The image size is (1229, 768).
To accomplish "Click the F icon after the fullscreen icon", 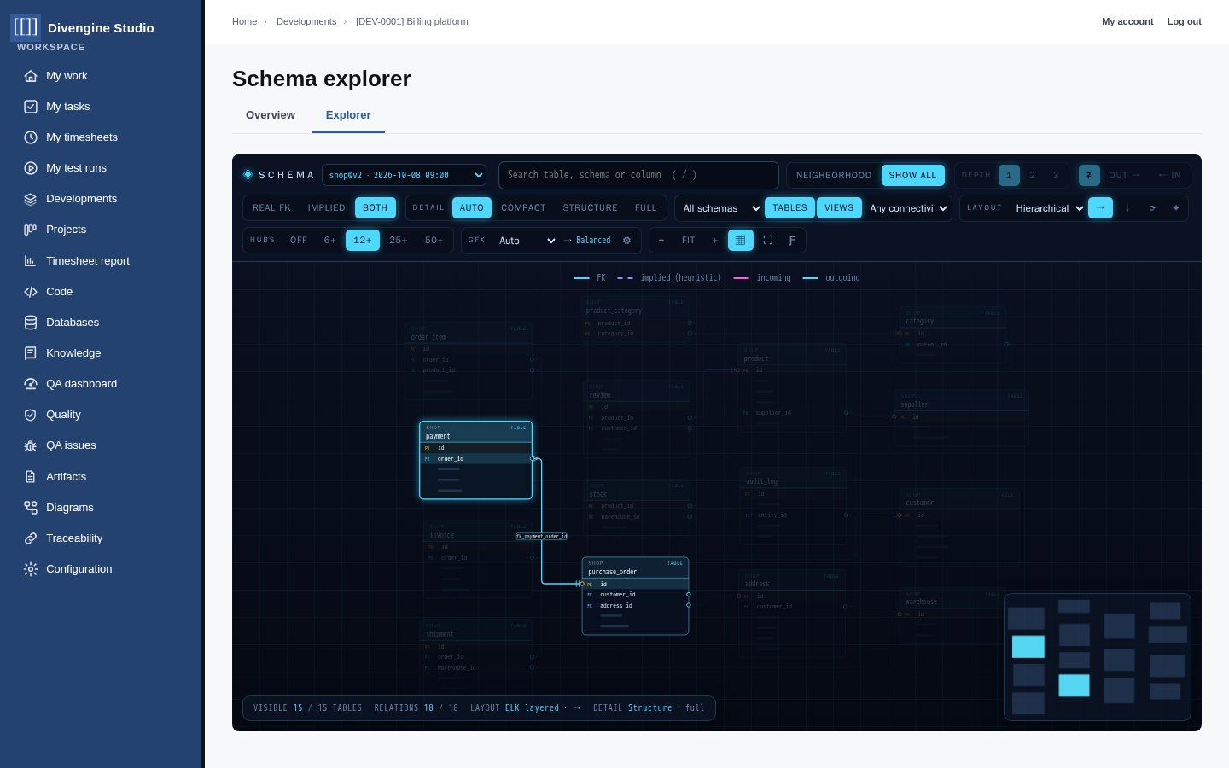I will (792, 241).
